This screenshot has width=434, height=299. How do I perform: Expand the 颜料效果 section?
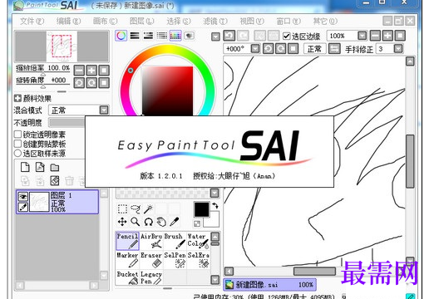coord(17,98)
